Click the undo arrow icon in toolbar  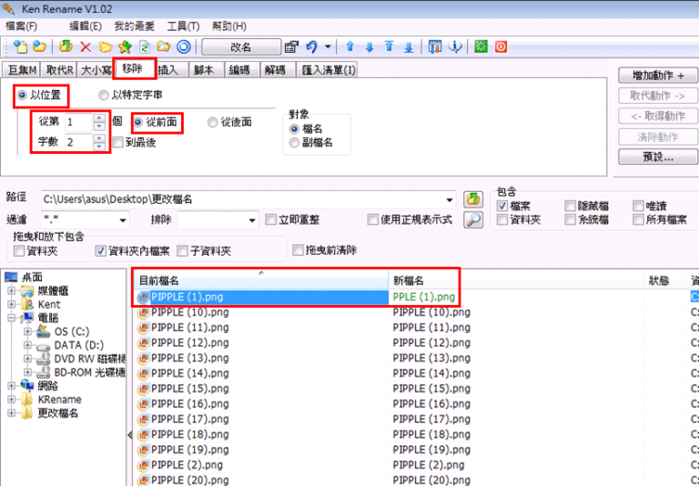tap(312, 46)
